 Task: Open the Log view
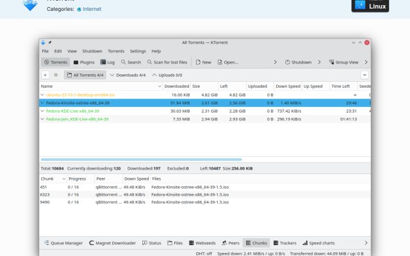tap(108, 62)
